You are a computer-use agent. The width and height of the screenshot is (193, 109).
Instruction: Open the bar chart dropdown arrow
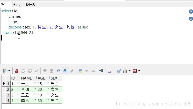coord(129,71)
